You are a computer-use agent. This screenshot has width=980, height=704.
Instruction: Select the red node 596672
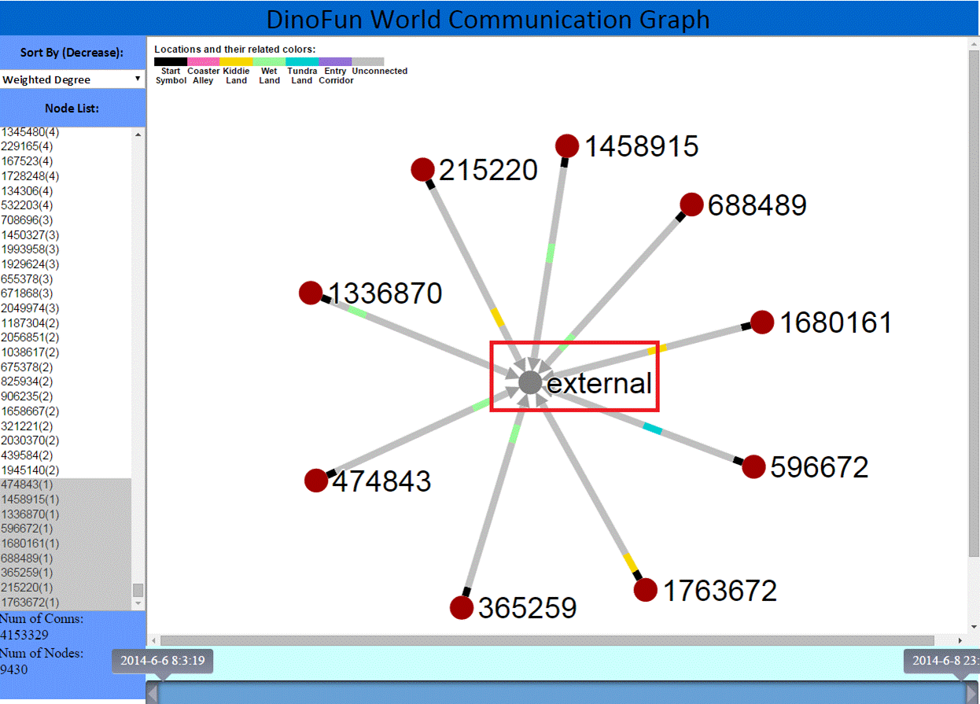click(x=753, y=466)
